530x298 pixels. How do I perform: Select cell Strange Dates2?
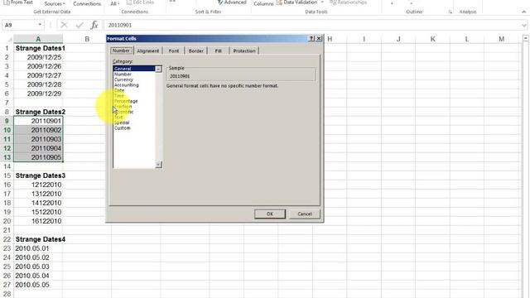click(x=38, y=112)
